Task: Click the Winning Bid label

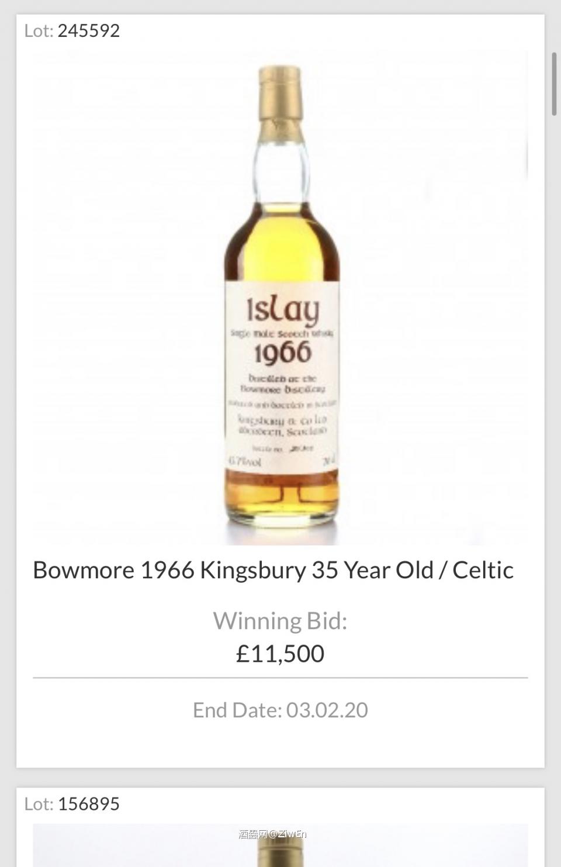Action: [280, 621]
